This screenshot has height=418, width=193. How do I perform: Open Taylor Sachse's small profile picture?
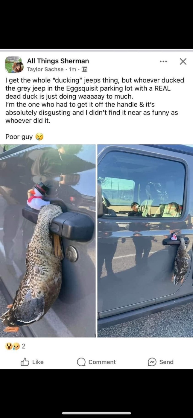(x=18, y=67)
